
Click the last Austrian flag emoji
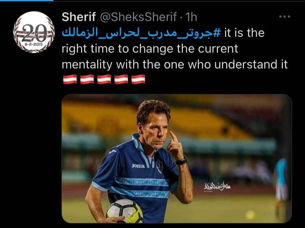coord(138,80)
